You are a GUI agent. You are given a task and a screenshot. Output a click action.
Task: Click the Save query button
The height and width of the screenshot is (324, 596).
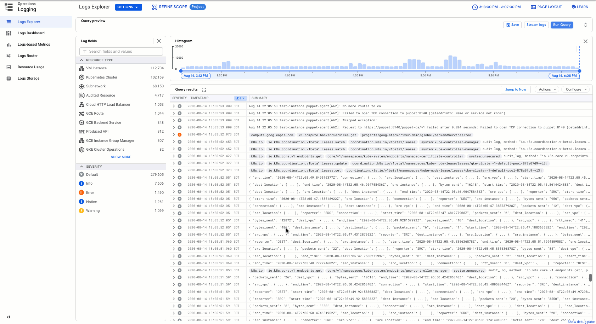tap(512, 25)
